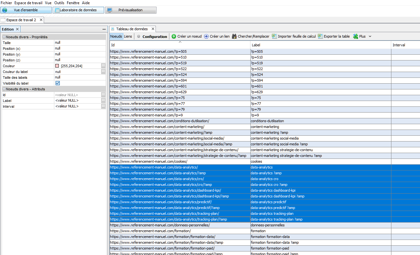Click the data-analytics cro label cell

(x=321, y=179)
